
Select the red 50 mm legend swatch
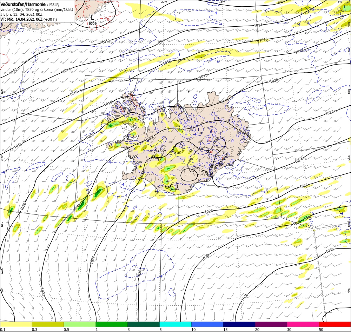pyautogui.click(x=335, y=324)
